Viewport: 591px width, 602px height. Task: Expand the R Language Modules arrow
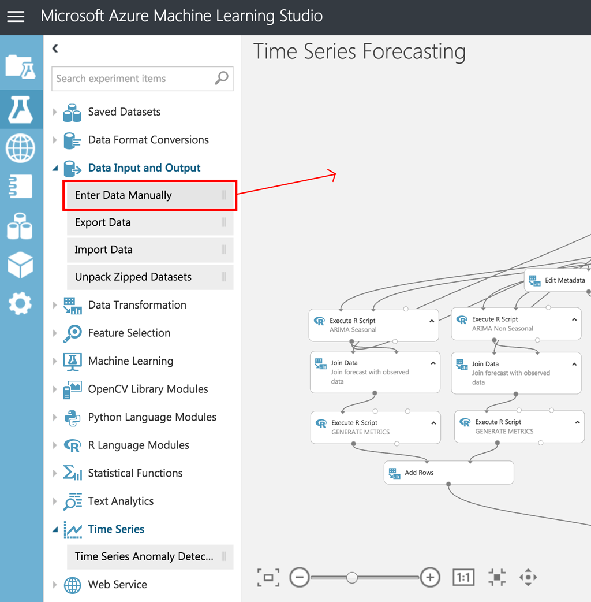tap(55, 445)
